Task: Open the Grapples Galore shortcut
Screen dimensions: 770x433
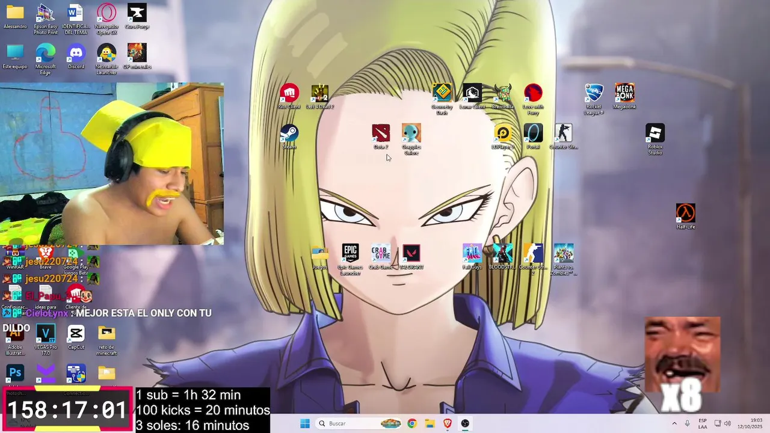Action: tap(411, 140)
